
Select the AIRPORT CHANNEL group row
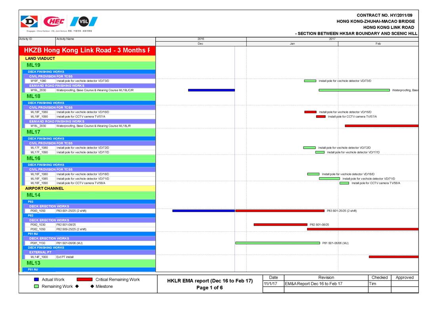88,188
